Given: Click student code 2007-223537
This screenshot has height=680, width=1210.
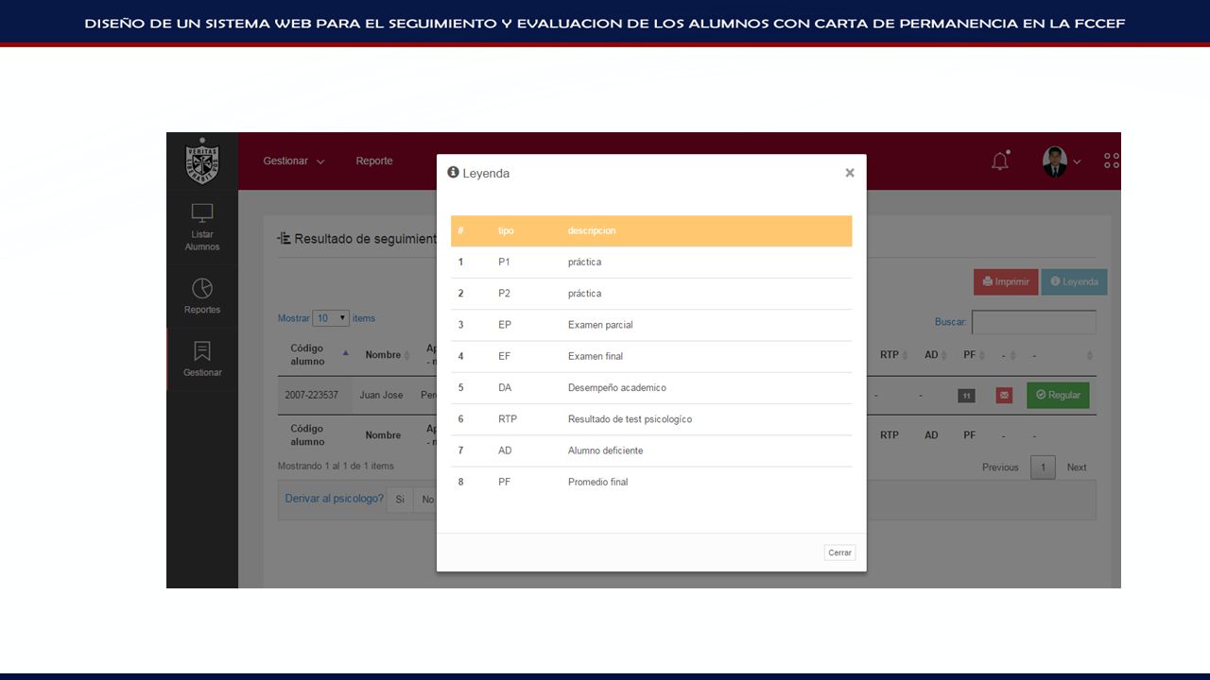Looking at the screenshot, I should point(311,395).
